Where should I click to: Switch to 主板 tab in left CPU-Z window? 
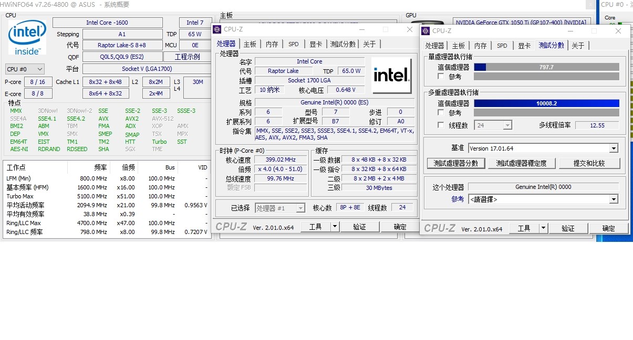250,44
